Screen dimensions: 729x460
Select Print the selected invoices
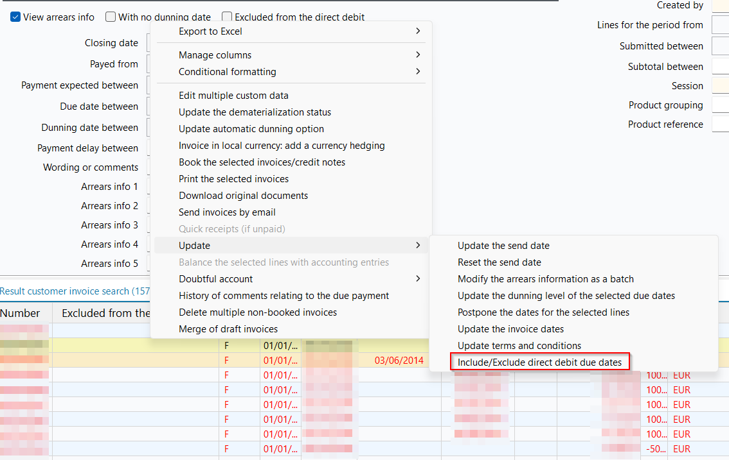click(x=233, y=179)
